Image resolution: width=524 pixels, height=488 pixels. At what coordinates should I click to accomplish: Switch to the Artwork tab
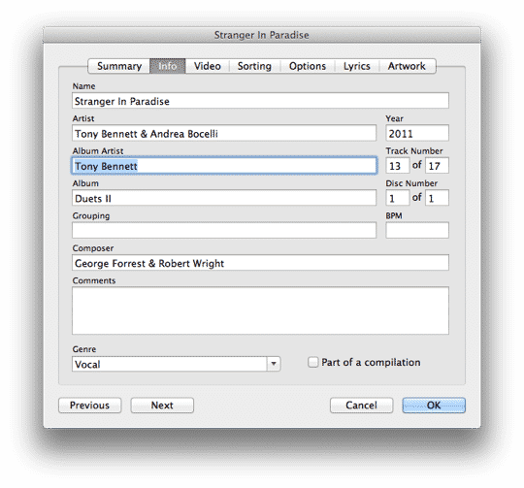pos(407,66)
